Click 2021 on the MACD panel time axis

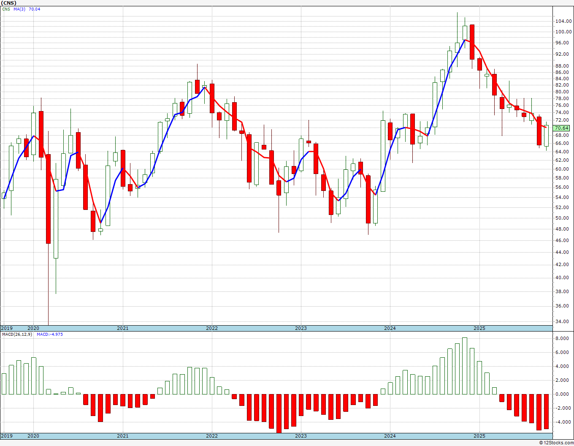point(123,436)
